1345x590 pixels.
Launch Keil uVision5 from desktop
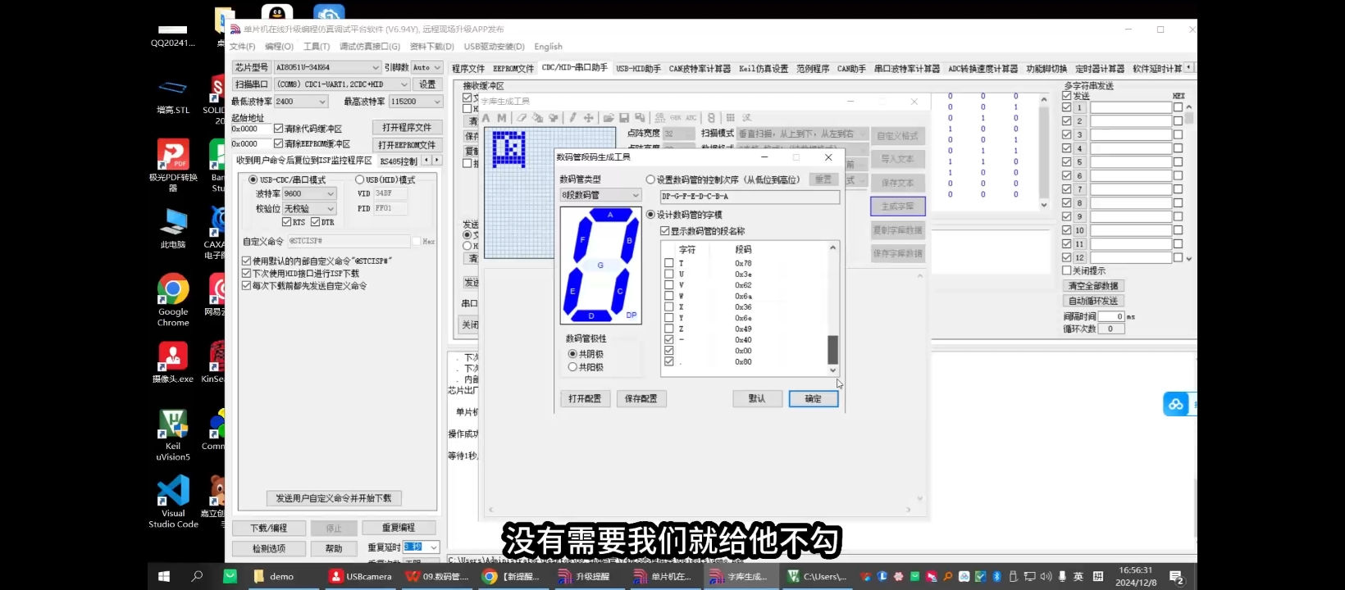pyautogui.click(x=173, y=435)
